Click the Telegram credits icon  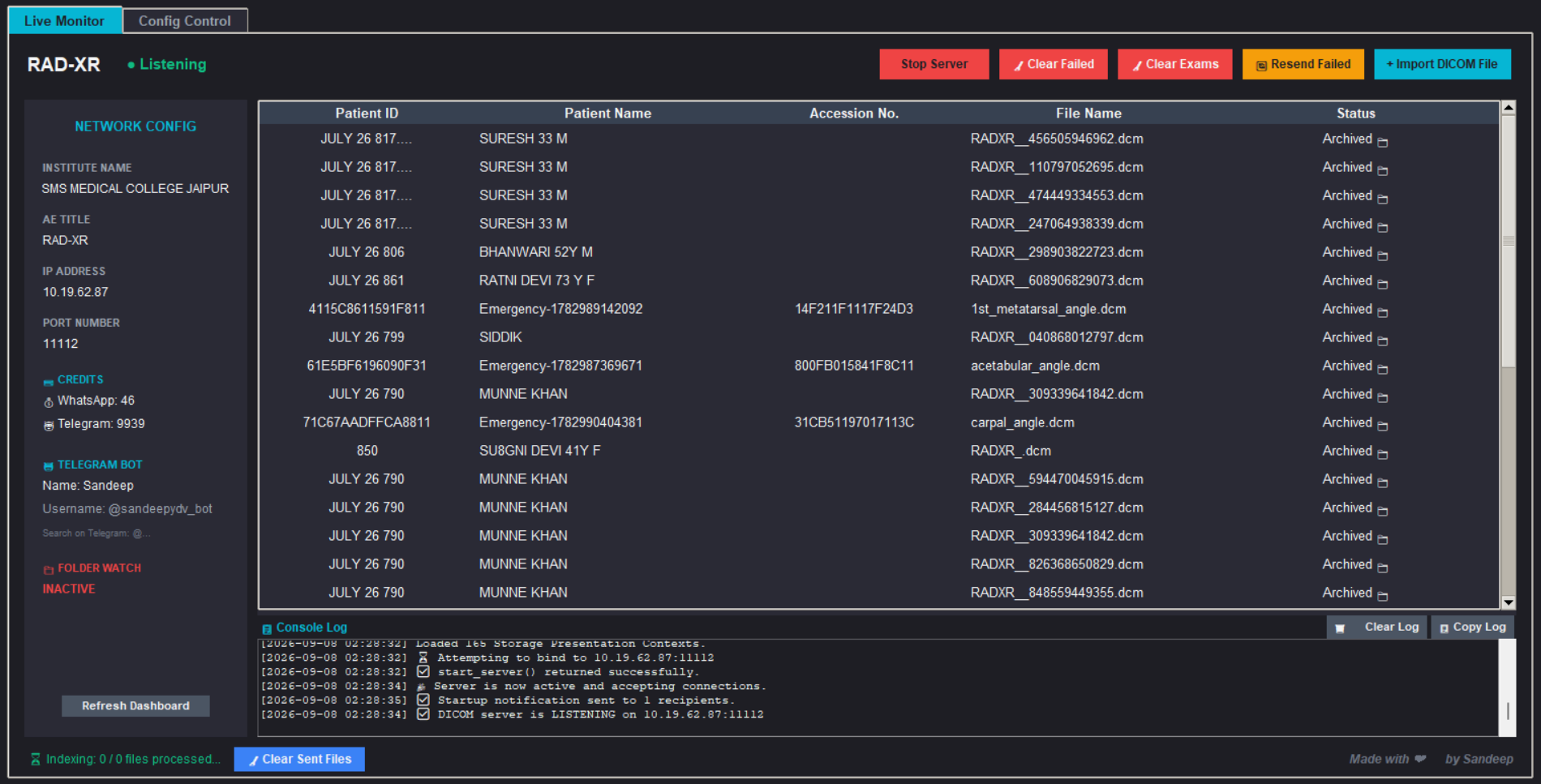49,426
